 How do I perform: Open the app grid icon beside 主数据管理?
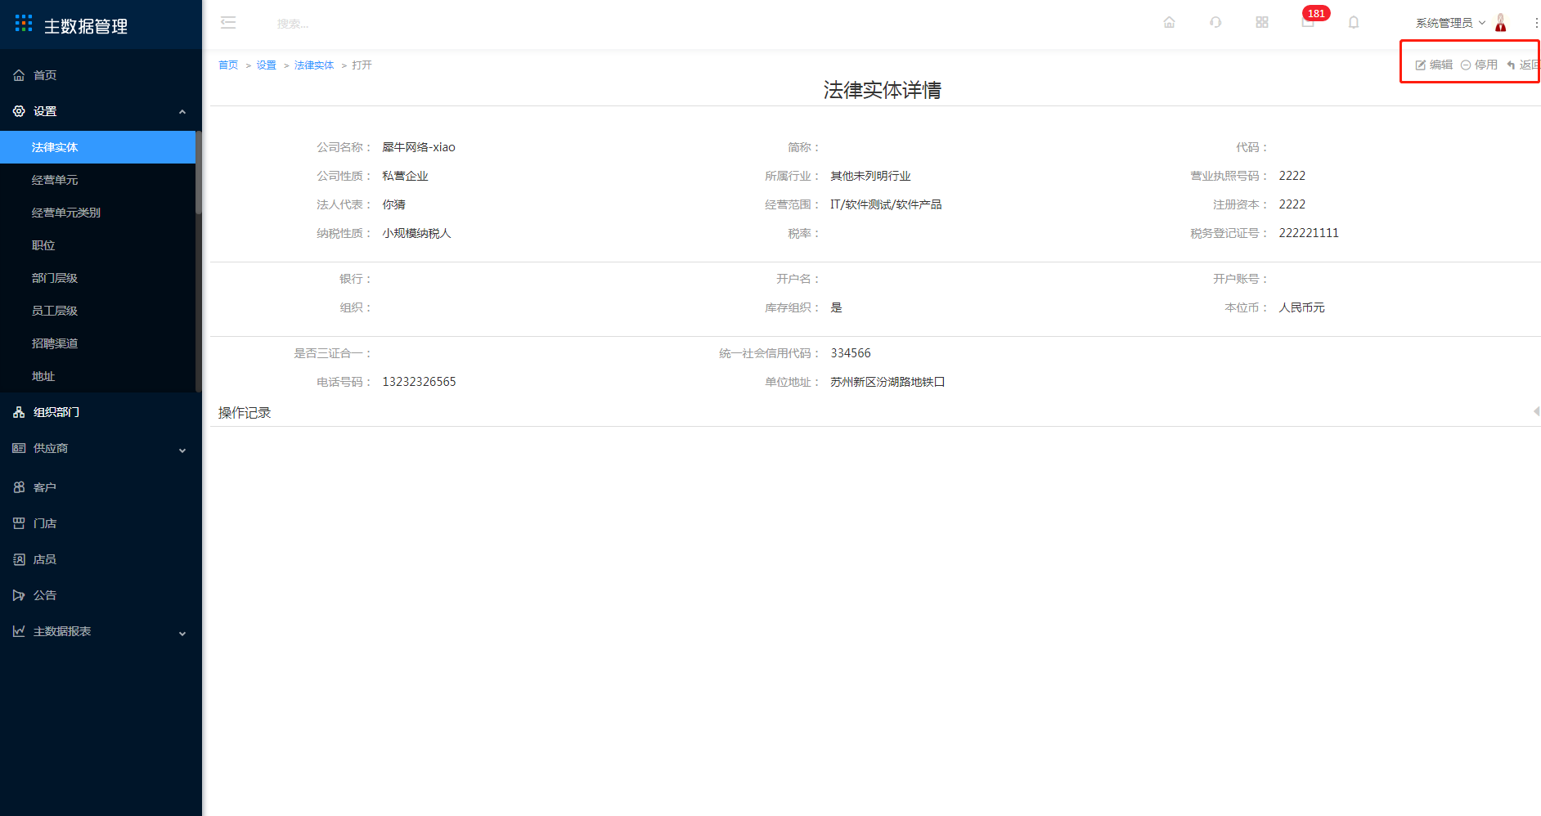click(24, 24)
